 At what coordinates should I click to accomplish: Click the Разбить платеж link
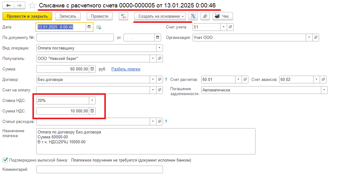(126, 69)
